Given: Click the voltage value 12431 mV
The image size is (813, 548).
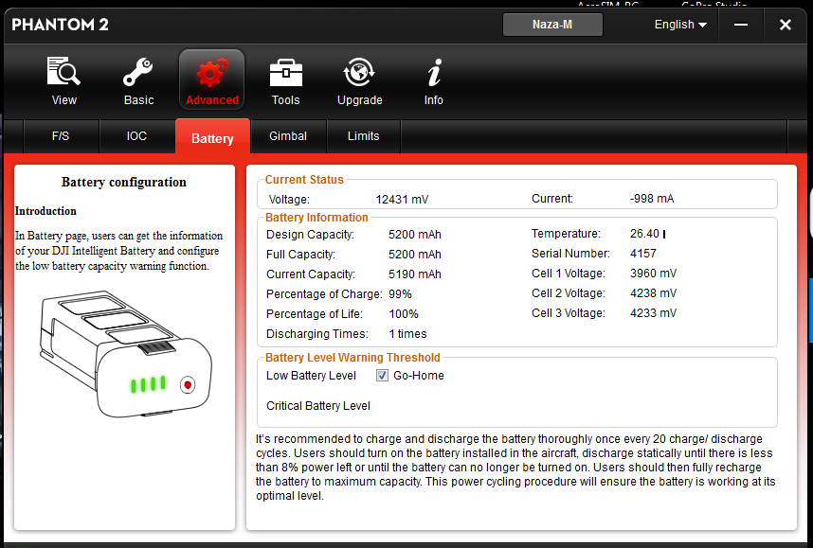Looking at the screenshot, I should coord(402,200).
